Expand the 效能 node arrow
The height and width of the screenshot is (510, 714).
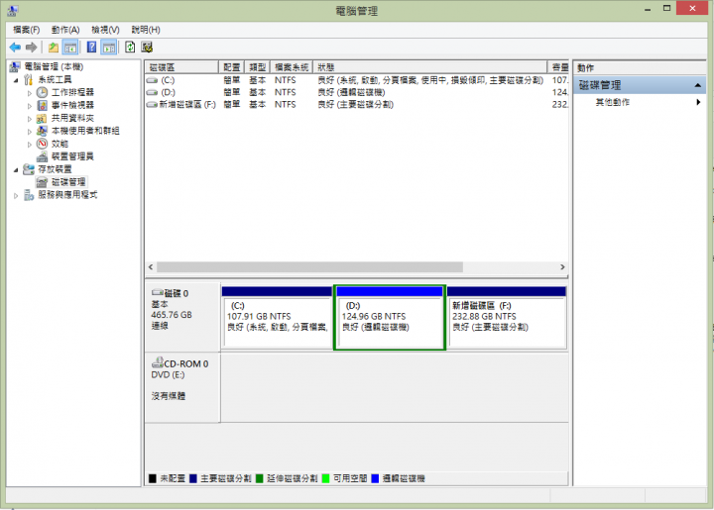pyautogui.click(x=29, y=145)
